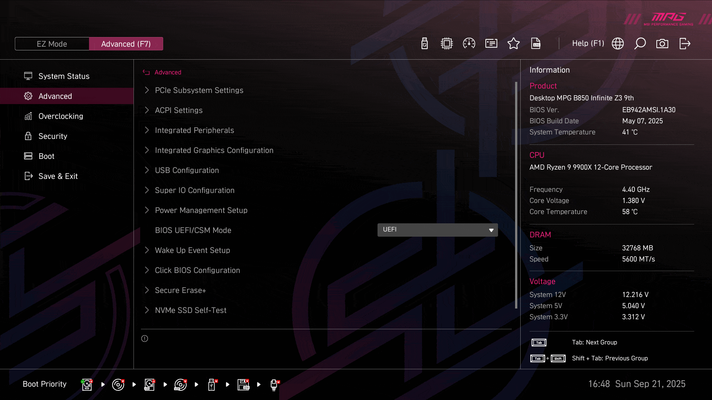
Task: Go to the Boot section
Action: pos(67,156)
